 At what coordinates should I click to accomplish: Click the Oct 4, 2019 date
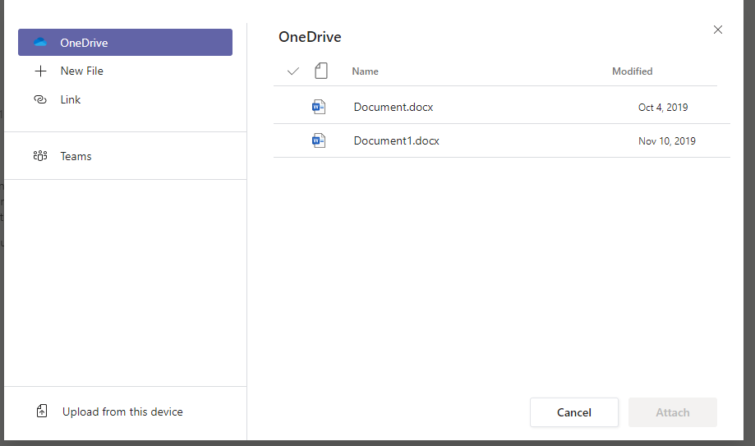click(663, 108)
